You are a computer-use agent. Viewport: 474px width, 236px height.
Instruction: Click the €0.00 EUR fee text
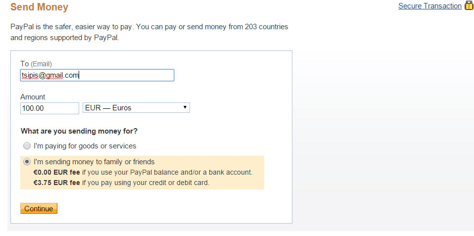(56, 173)
